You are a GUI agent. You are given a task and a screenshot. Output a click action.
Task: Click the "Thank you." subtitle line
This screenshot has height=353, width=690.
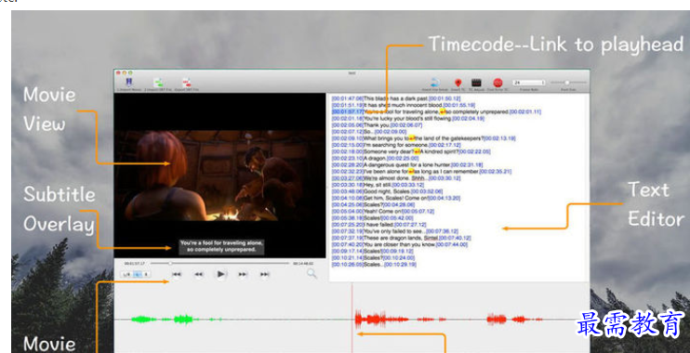click(377, 125)
